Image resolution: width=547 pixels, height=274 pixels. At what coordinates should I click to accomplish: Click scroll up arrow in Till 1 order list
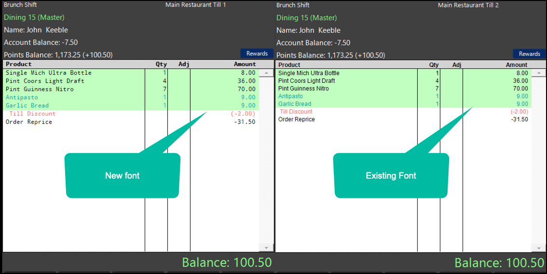point(267,73)
